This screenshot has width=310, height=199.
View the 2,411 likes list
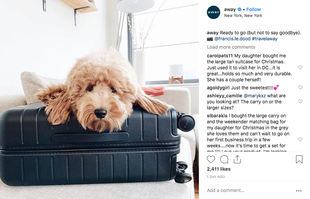point(219,169)
